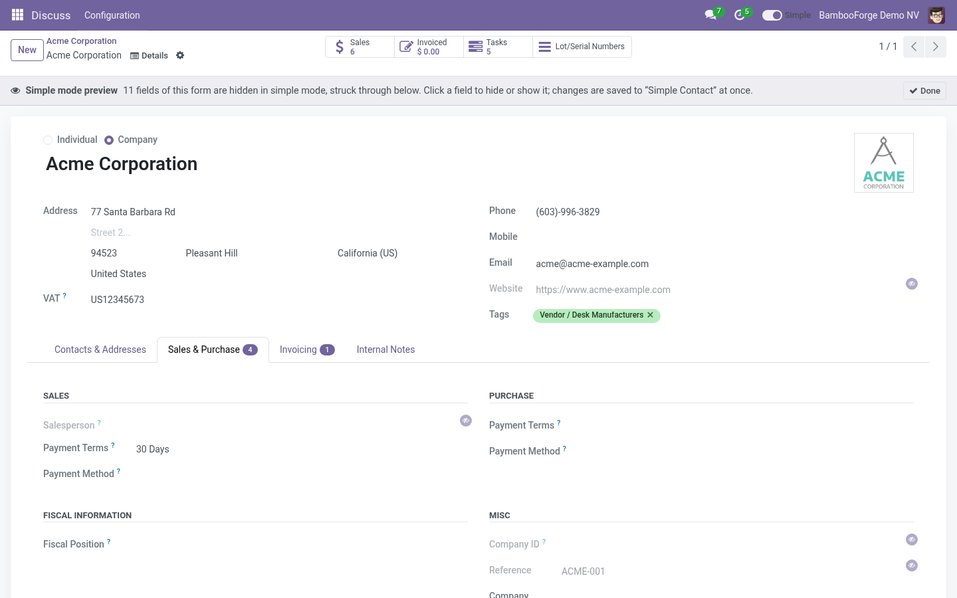Open the user avatar menu
The width and height of the screenshot is (957, 598).
(936, 15)
